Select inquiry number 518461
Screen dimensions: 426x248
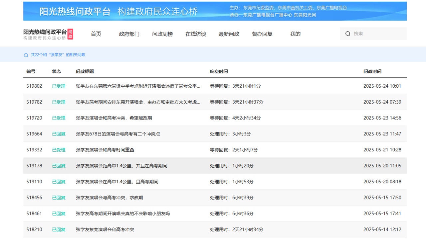tap(34, 213)
